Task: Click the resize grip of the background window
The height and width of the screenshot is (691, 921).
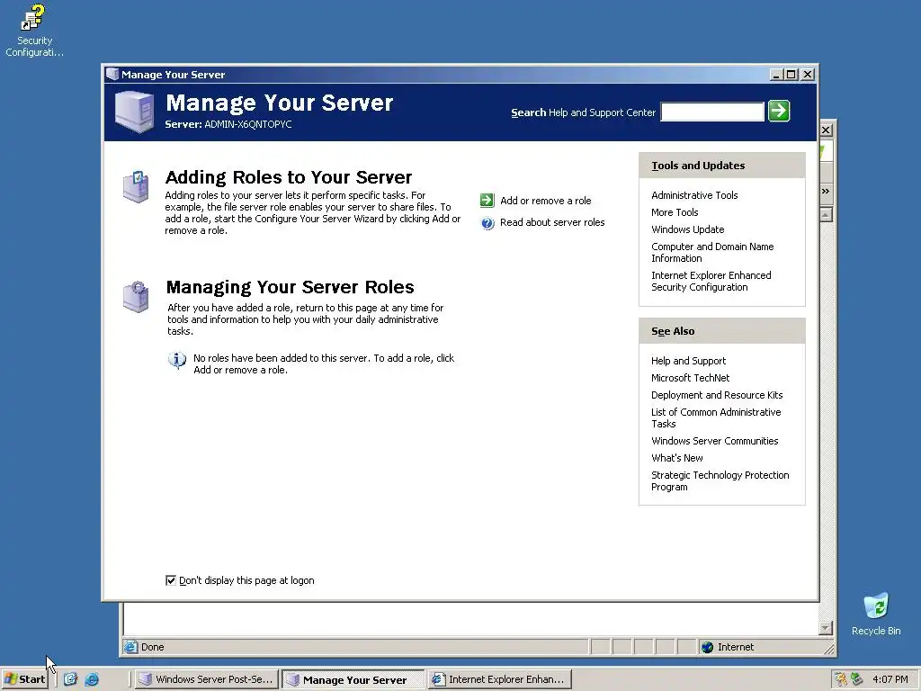Action: point(828,650)
